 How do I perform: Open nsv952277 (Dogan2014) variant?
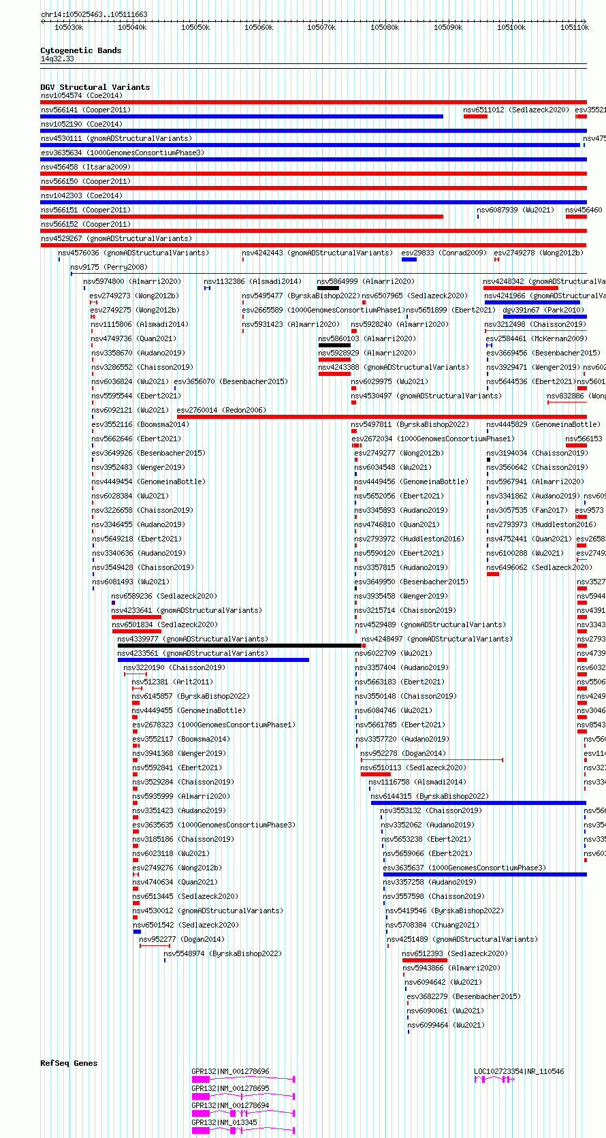coord(182,939)
